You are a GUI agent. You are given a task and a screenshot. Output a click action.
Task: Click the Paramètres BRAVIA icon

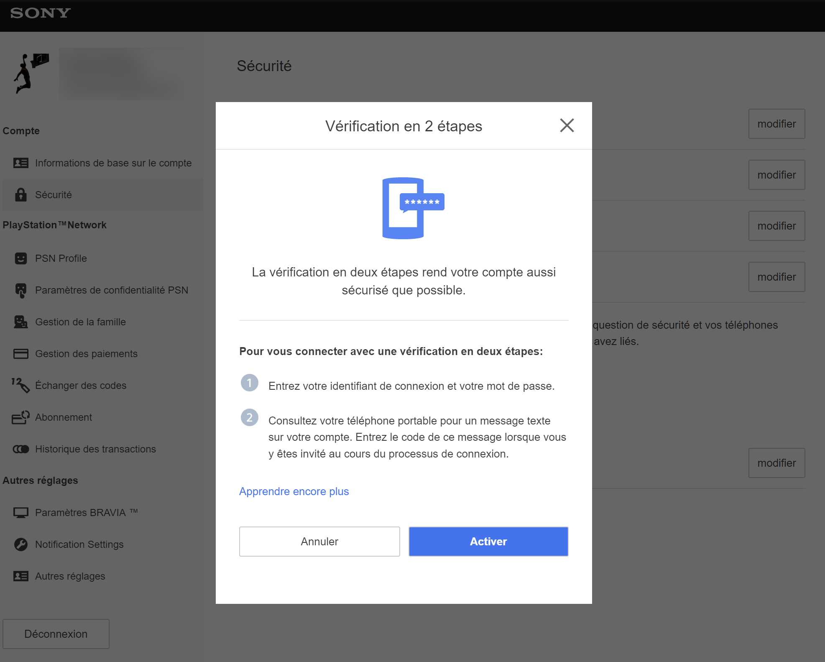click(x=22, y=512)
